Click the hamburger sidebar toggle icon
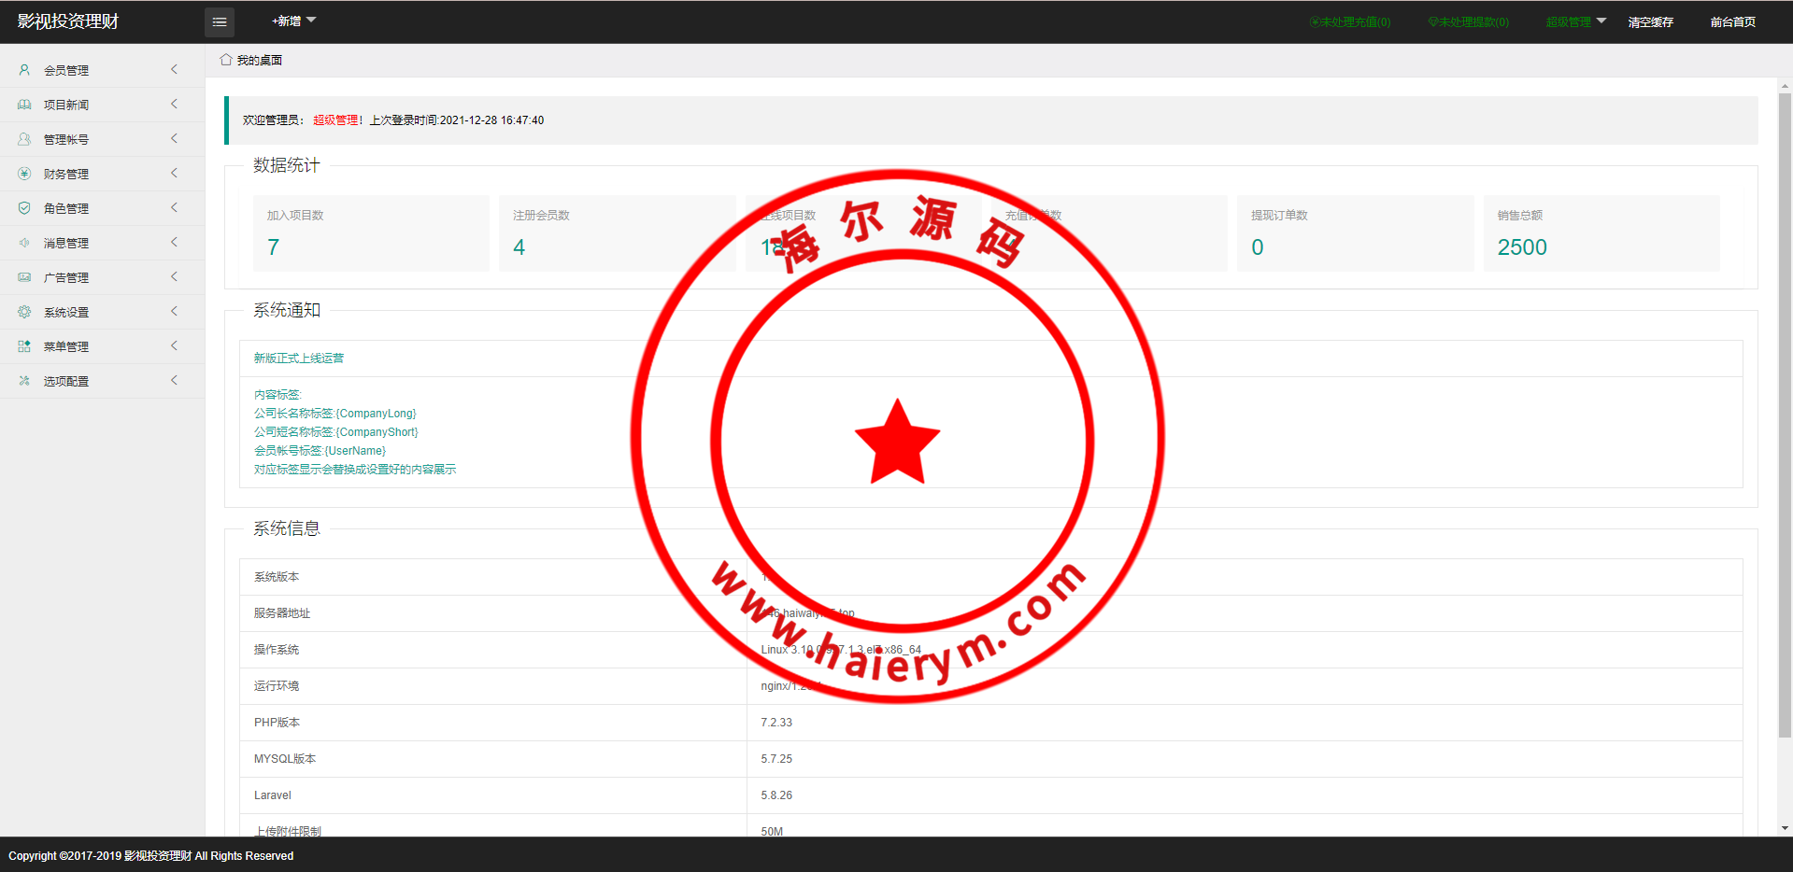1793x872 pixels. click(220, 22)
